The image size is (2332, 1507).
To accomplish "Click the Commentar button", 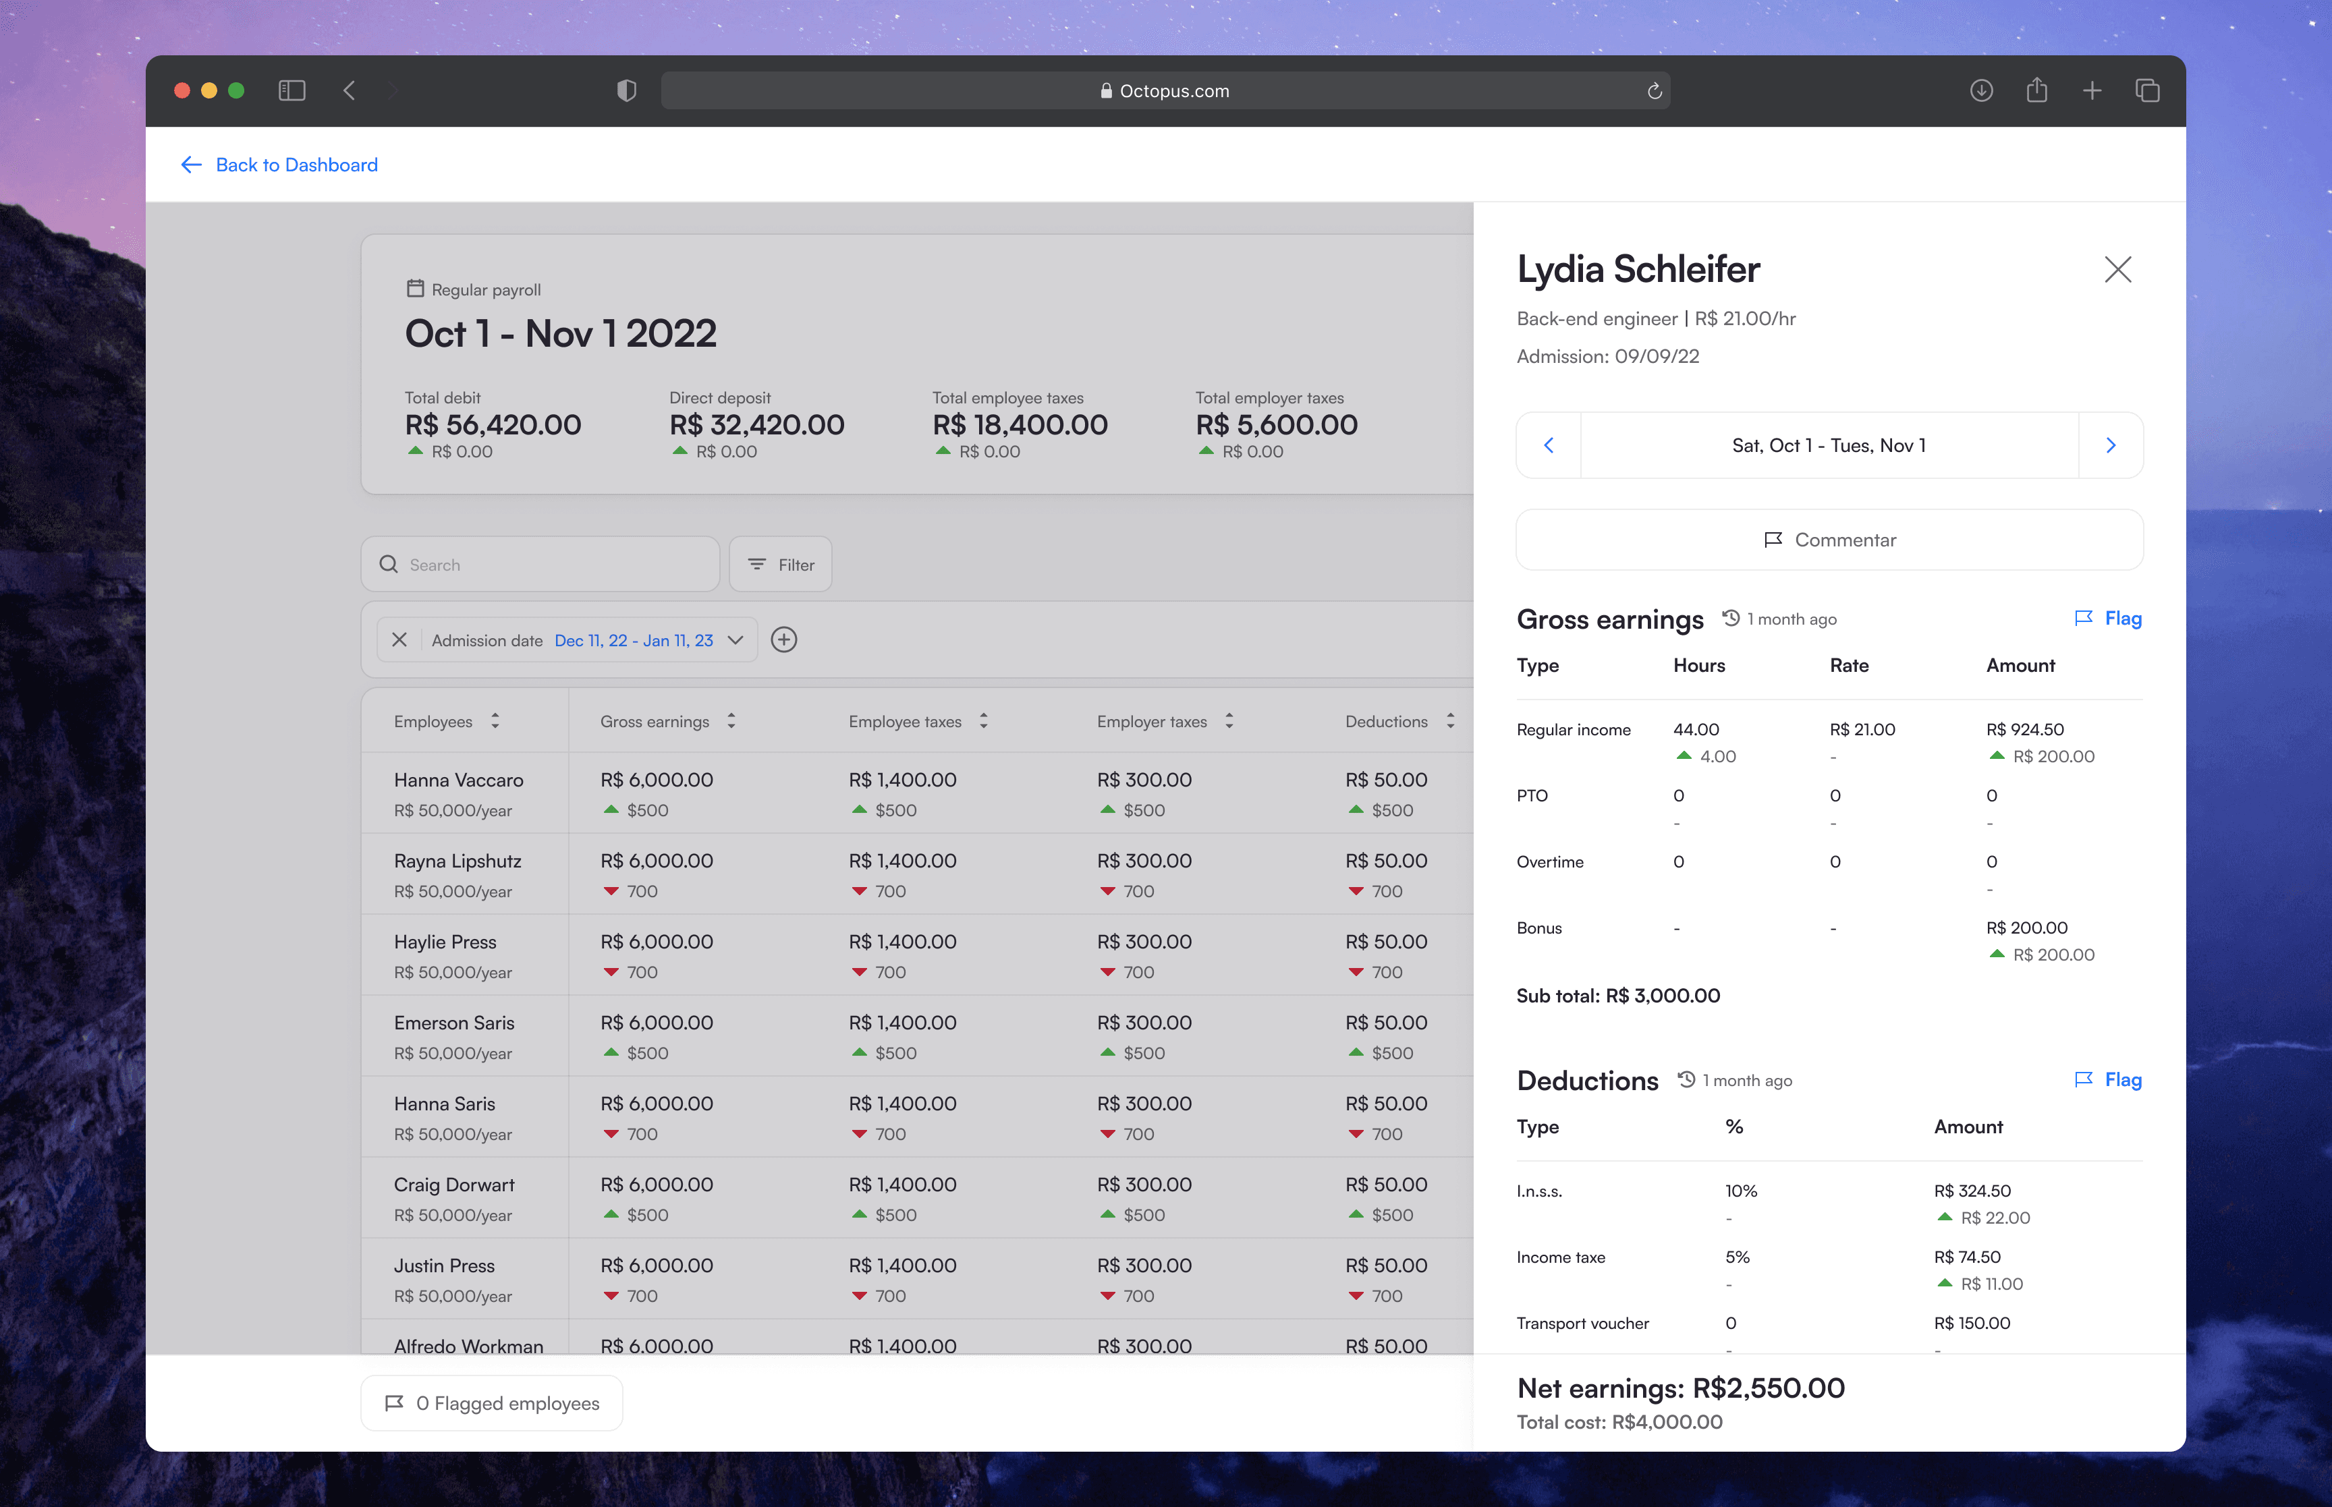I will tap(1829, 540).
